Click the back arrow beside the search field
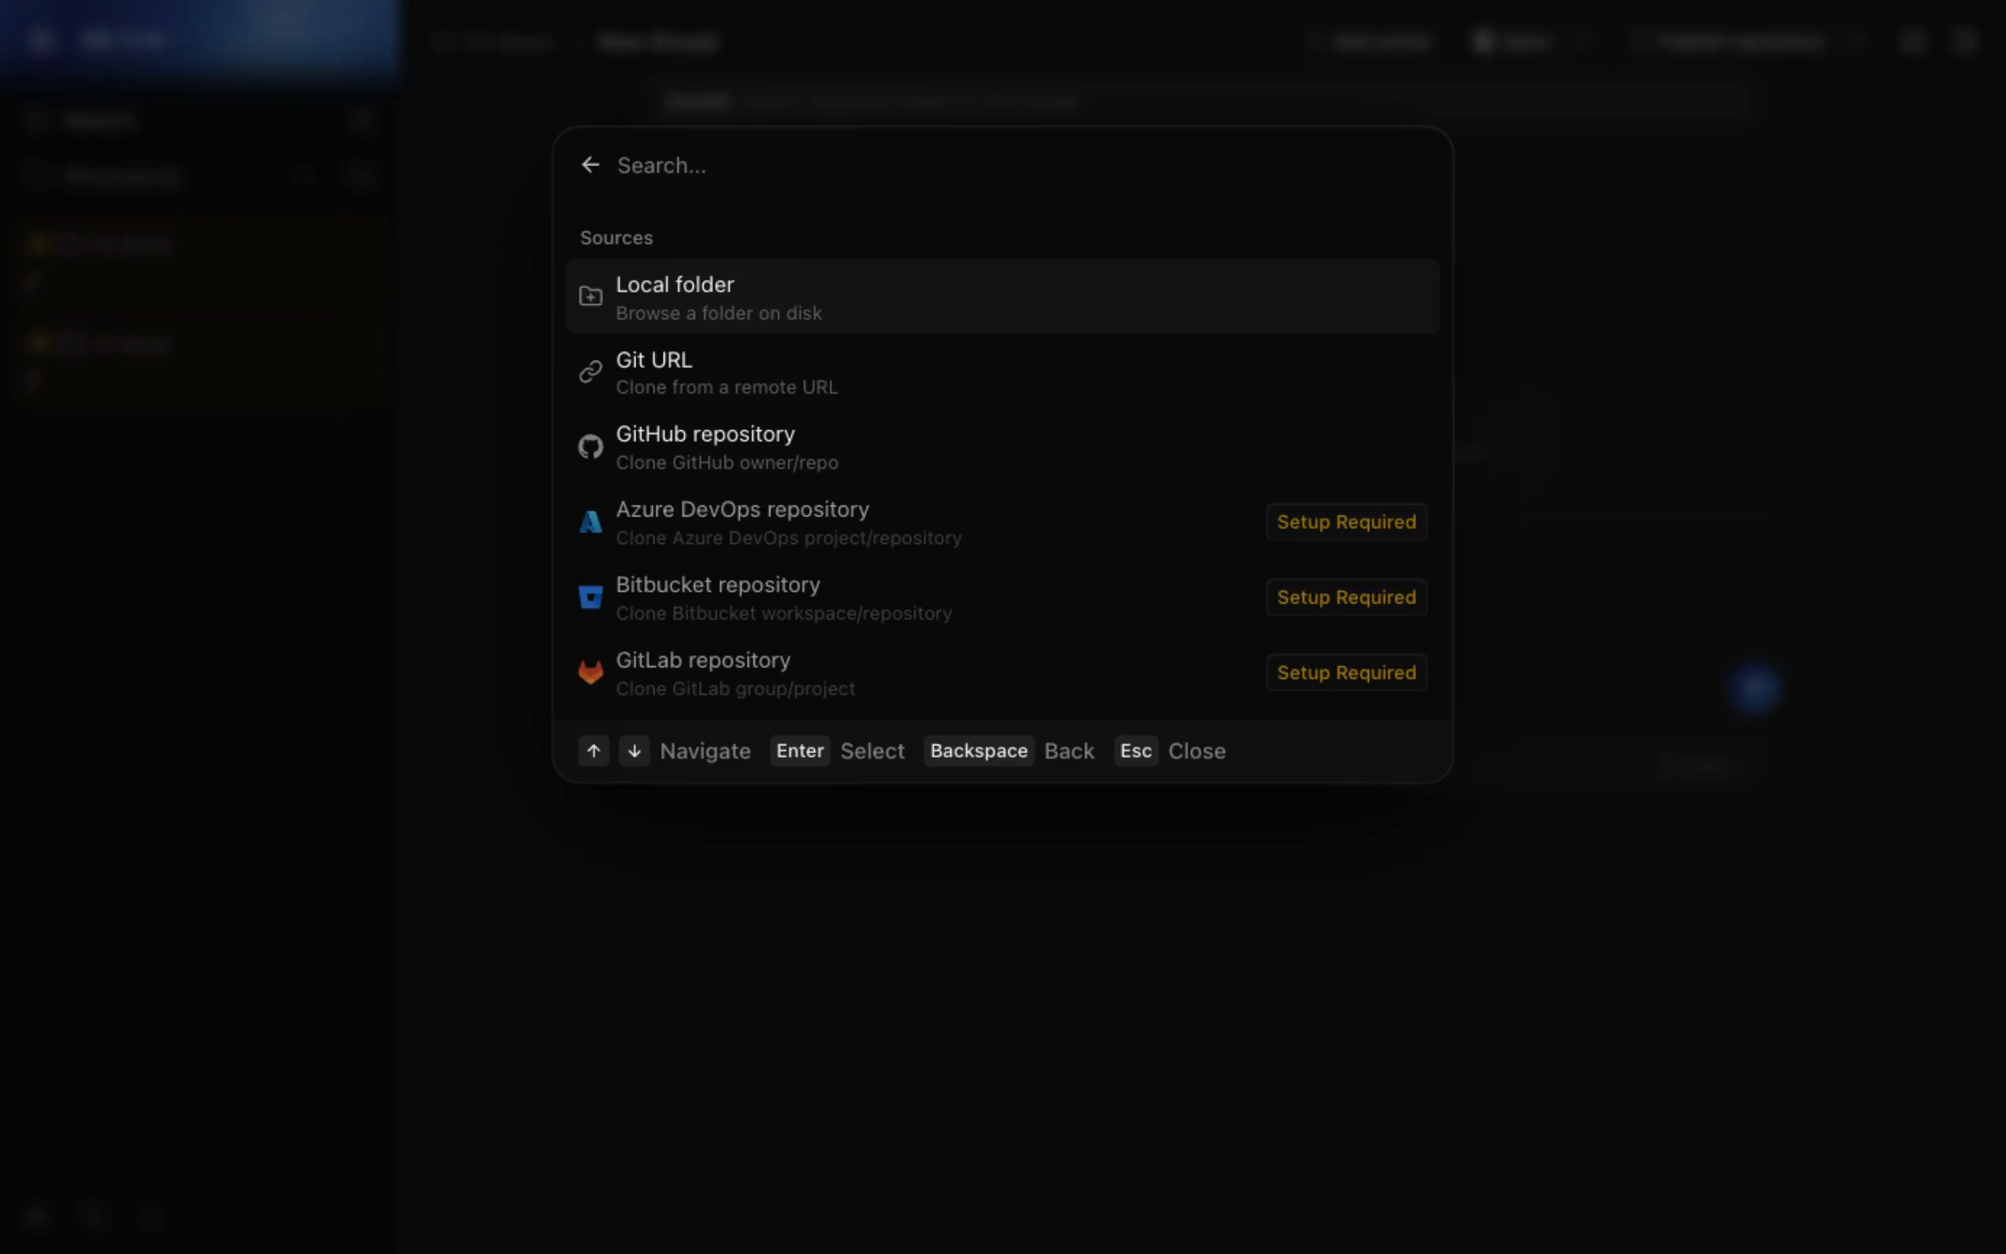 tap(590, 165)
